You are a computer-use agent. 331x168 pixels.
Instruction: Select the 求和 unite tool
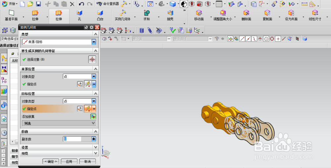coord(147,15)
